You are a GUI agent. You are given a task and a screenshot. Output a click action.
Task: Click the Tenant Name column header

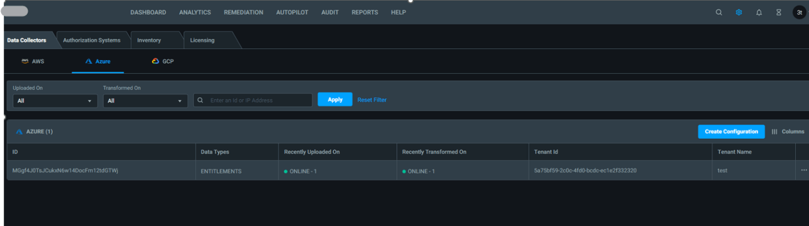[x=754, y=152]
